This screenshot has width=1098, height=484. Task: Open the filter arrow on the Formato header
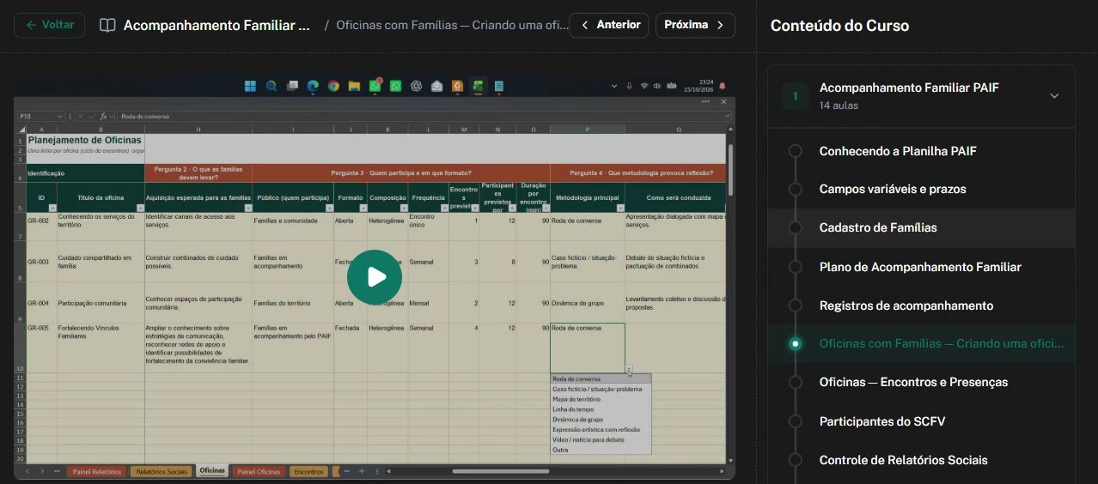point(362,209)
